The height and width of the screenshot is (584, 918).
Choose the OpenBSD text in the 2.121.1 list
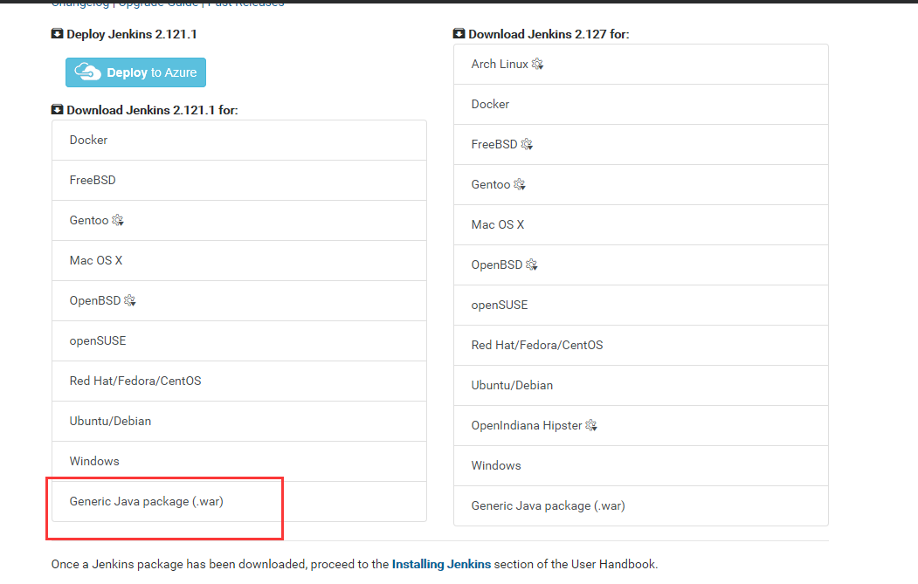(x=95, y=300)
